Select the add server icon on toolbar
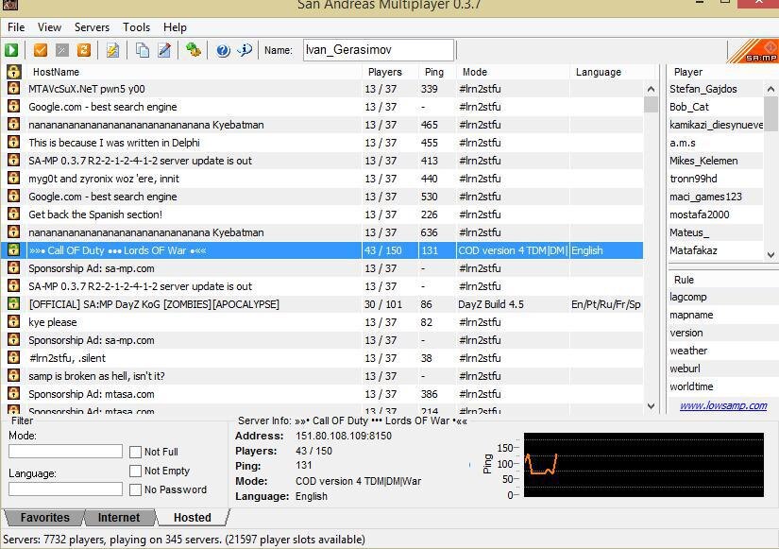 pos(194,49)
